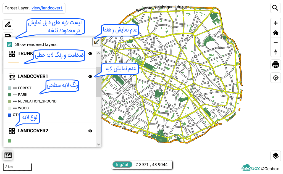Hide the LANDCOVER1 layer visibility

[x=90, y=77]
